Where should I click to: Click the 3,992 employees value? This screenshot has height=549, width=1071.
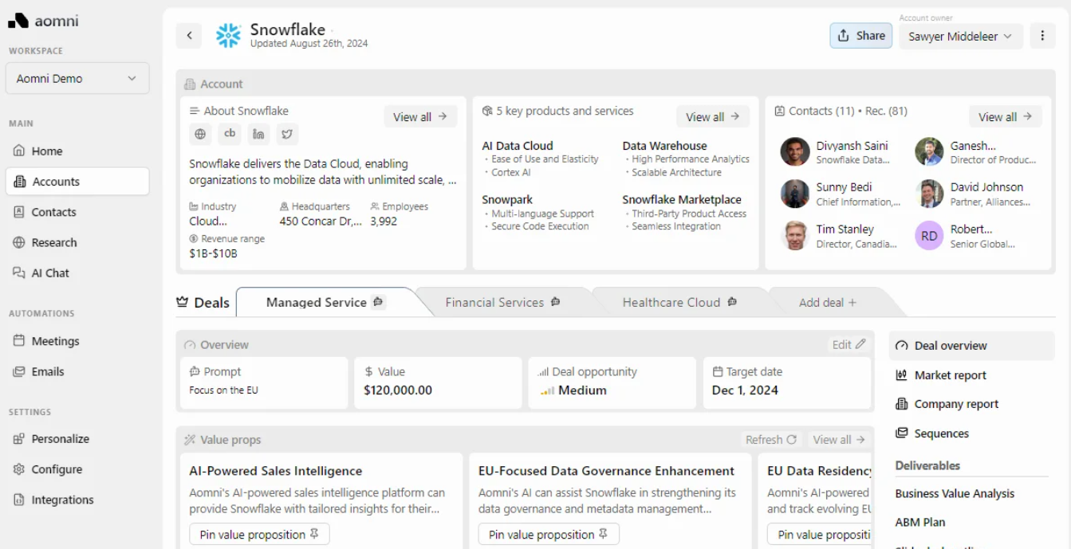pos(384,221)
